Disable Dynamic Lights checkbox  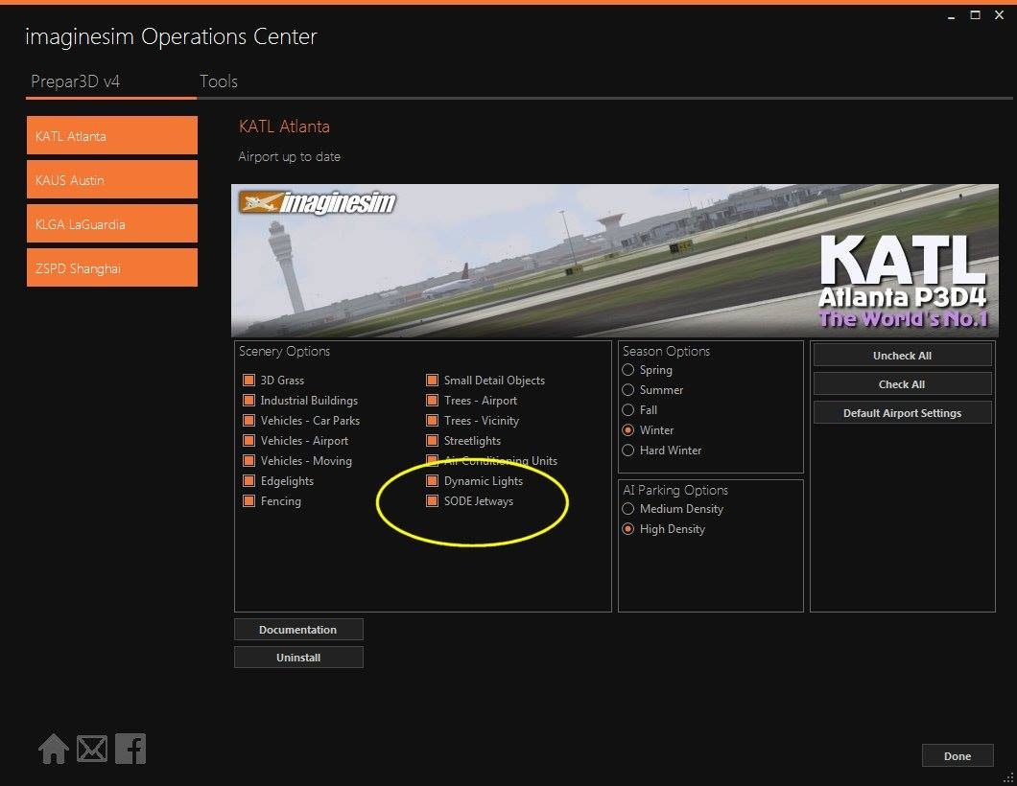coord(433,480)
